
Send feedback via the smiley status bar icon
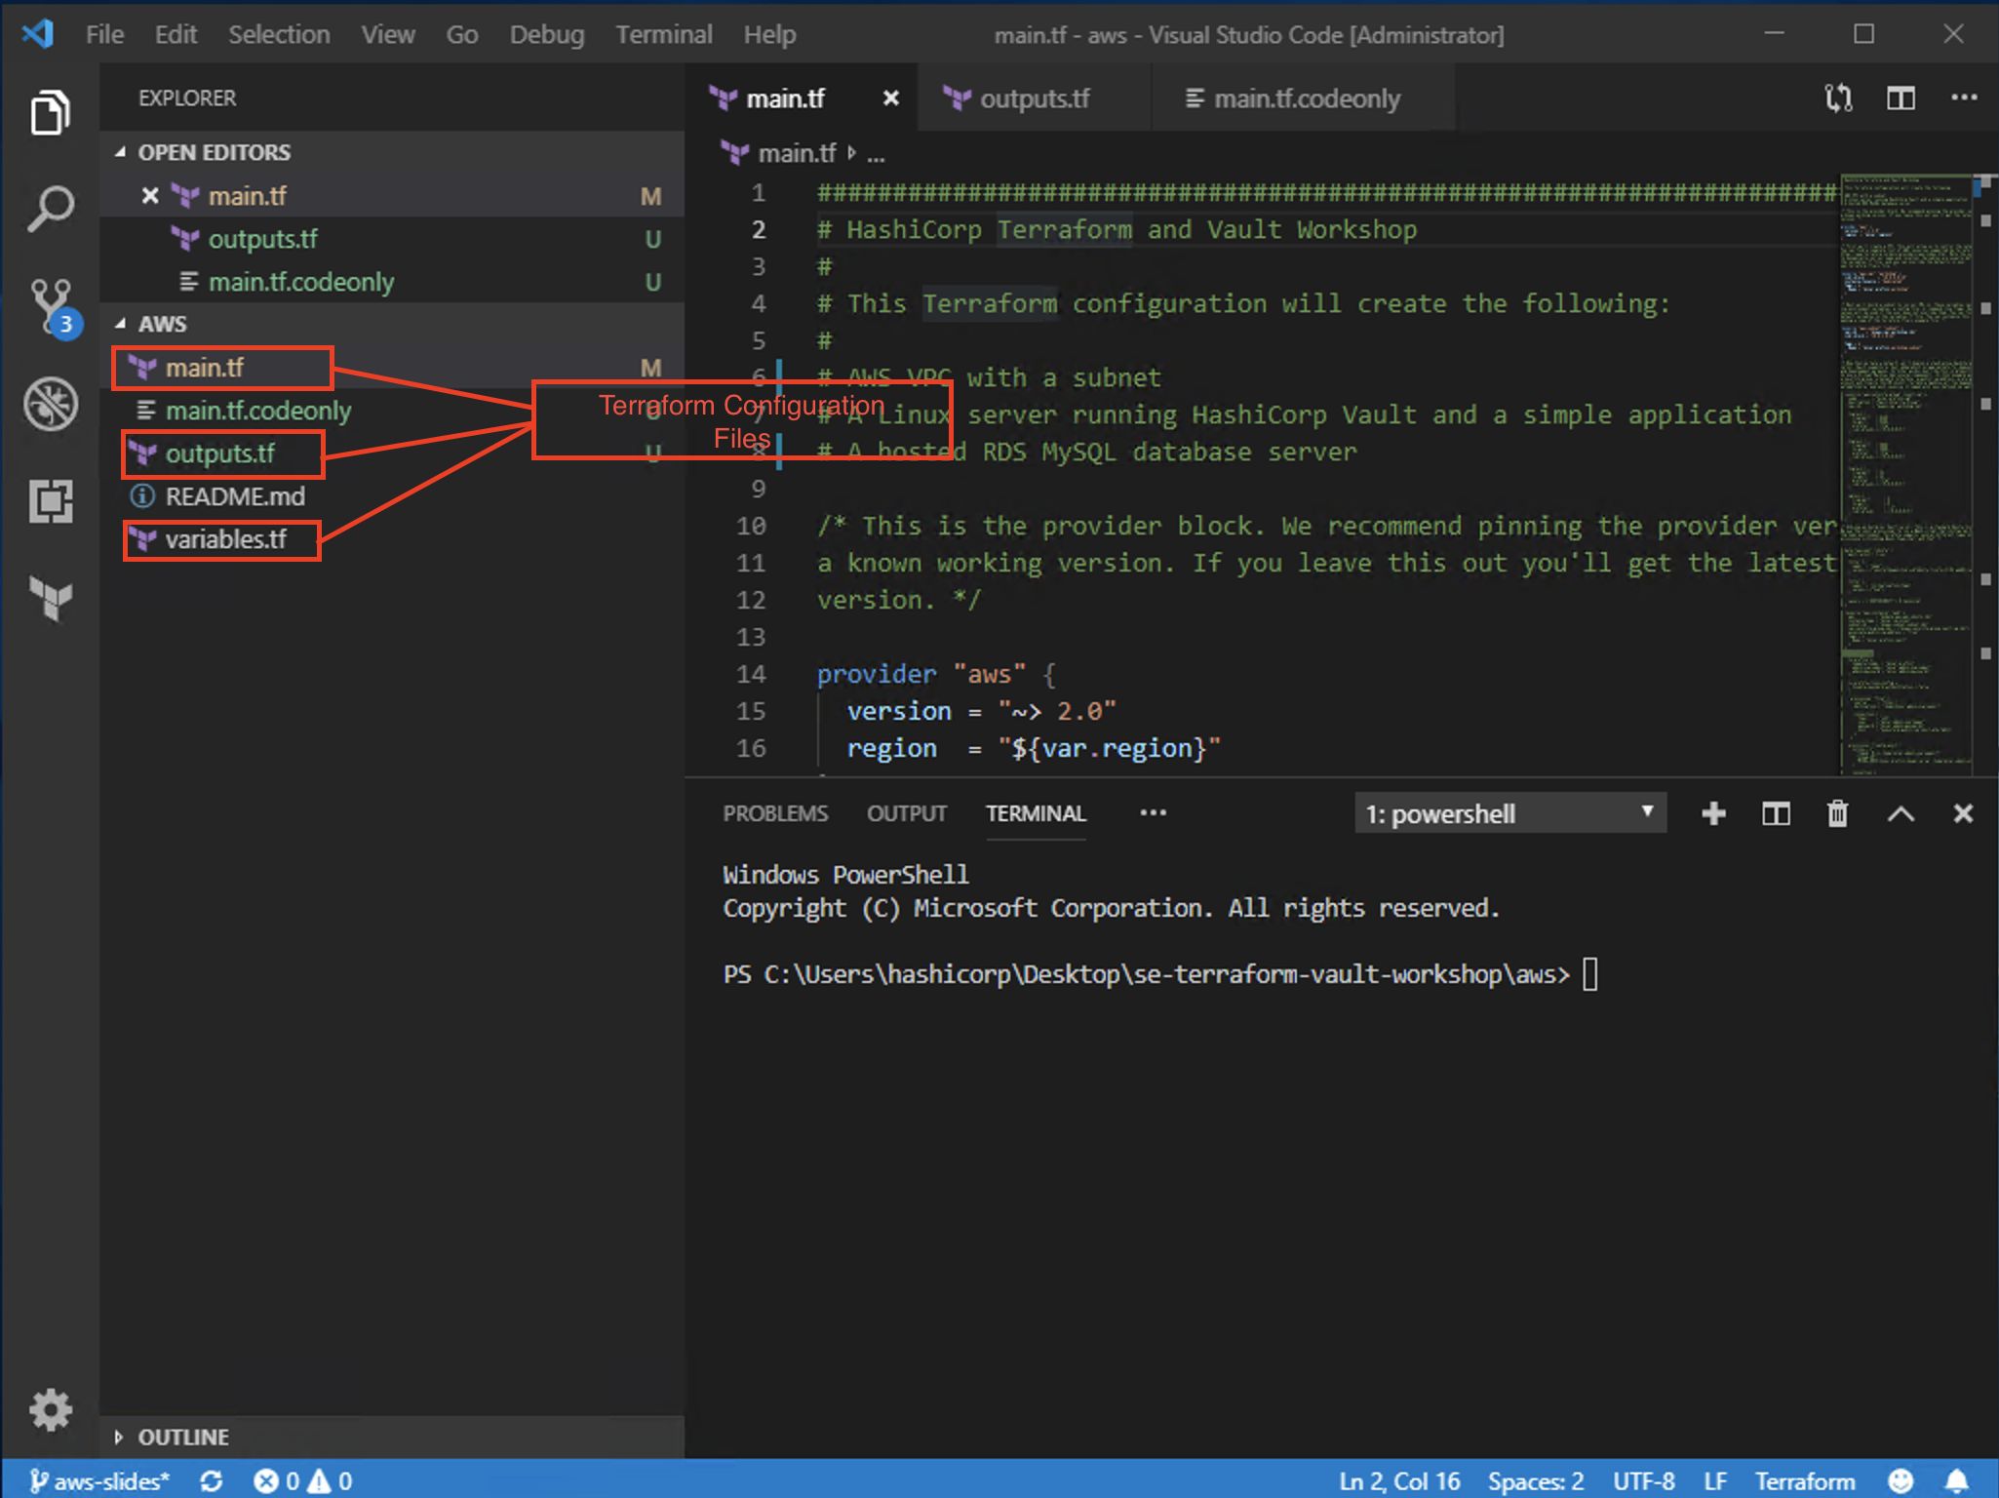[x=1902, y=1480]
